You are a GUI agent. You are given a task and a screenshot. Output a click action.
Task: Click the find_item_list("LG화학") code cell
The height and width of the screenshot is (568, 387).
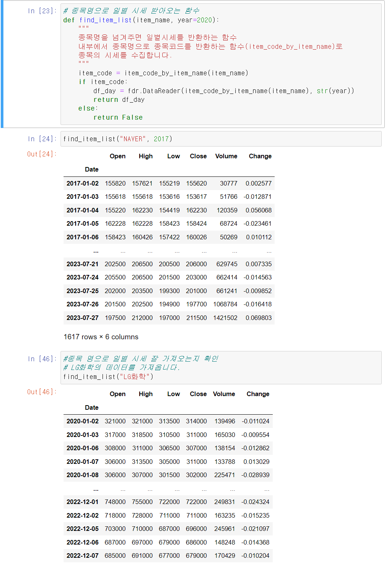221,368
